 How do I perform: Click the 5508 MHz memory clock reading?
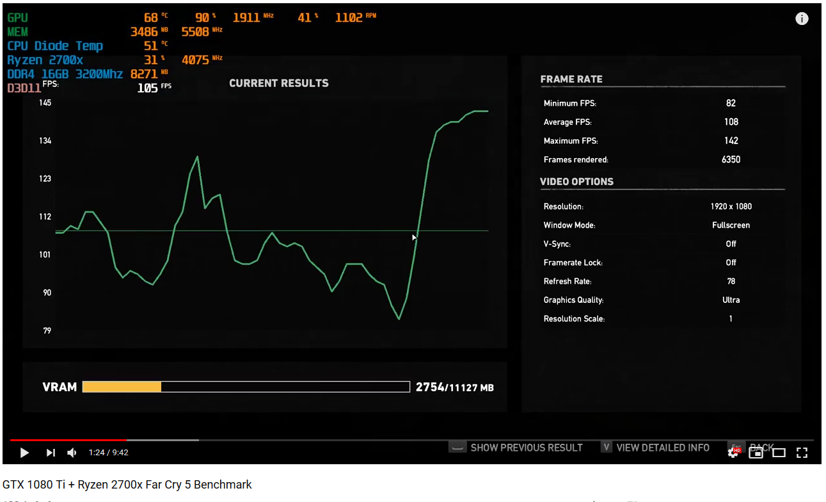[x=202, y=32]
